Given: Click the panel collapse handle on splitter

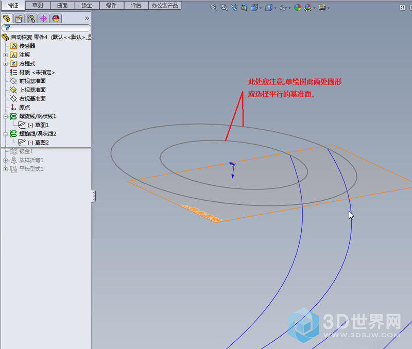Looking at the screenshot, I should point(94,196).
